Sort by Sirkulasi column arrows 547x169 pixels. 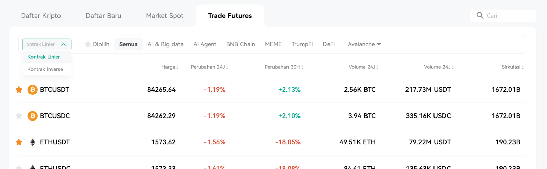click(522, 67)
